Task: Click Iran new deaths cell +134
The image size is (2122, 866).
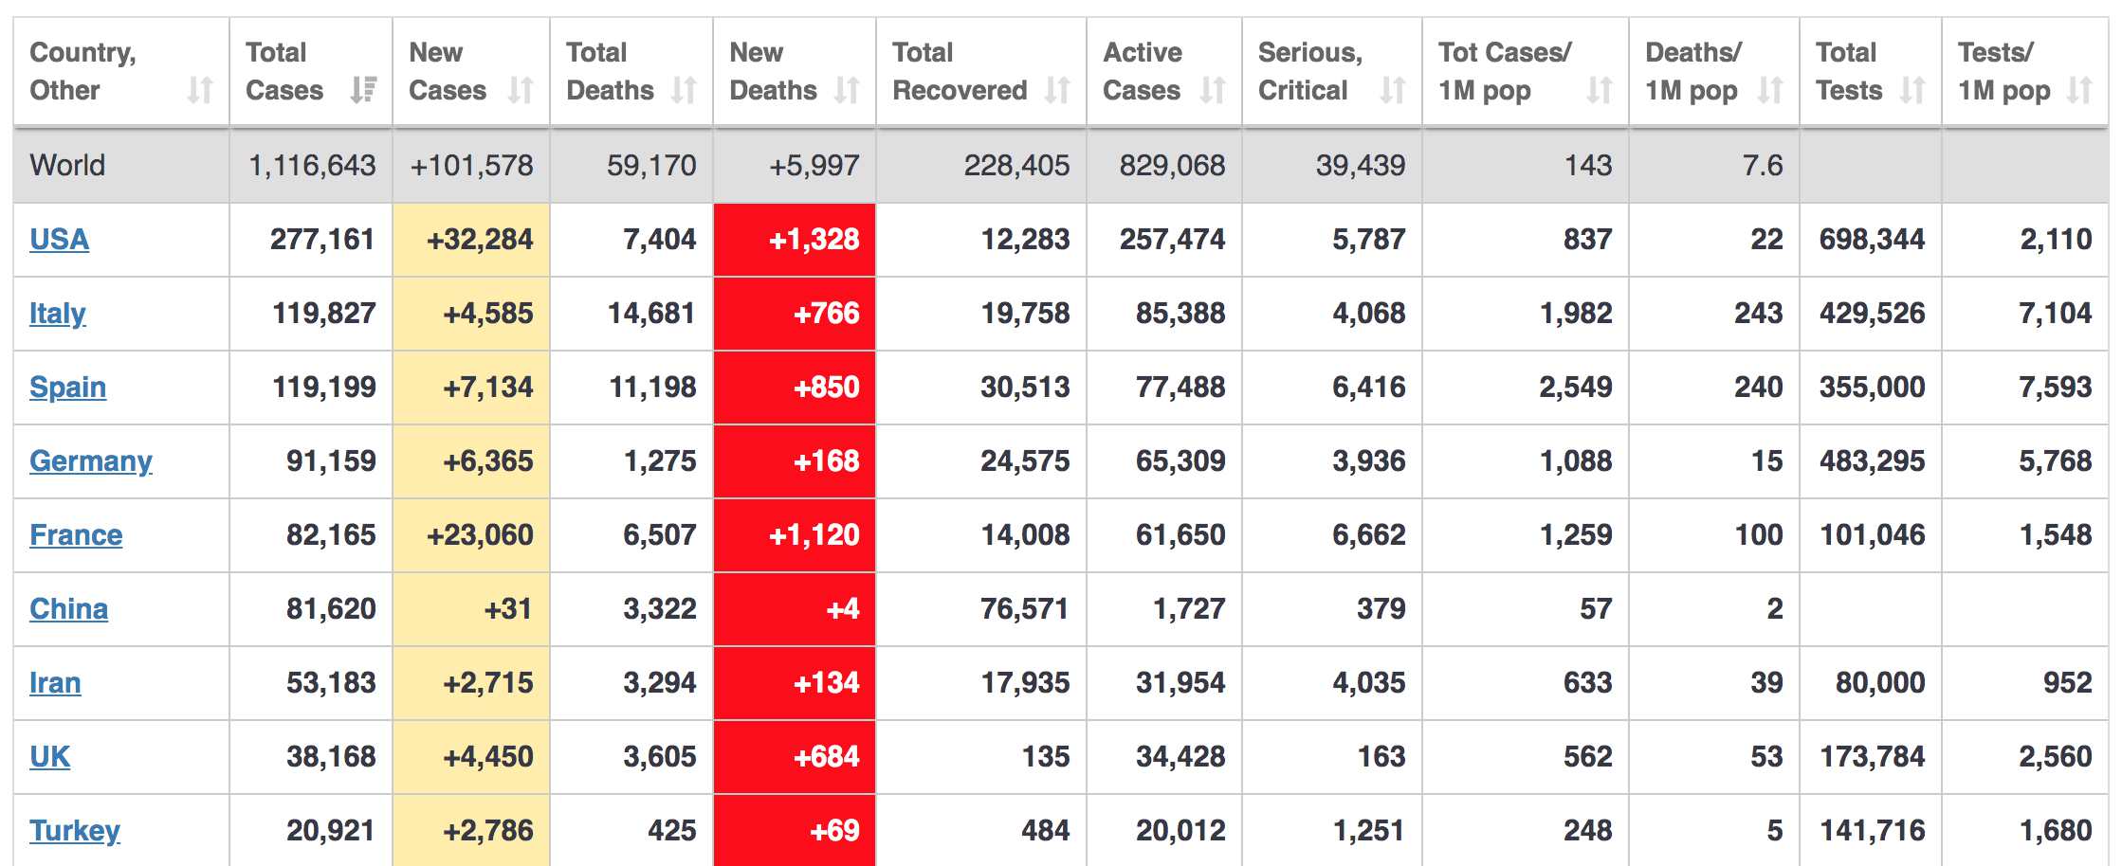Action: [795, 683]
